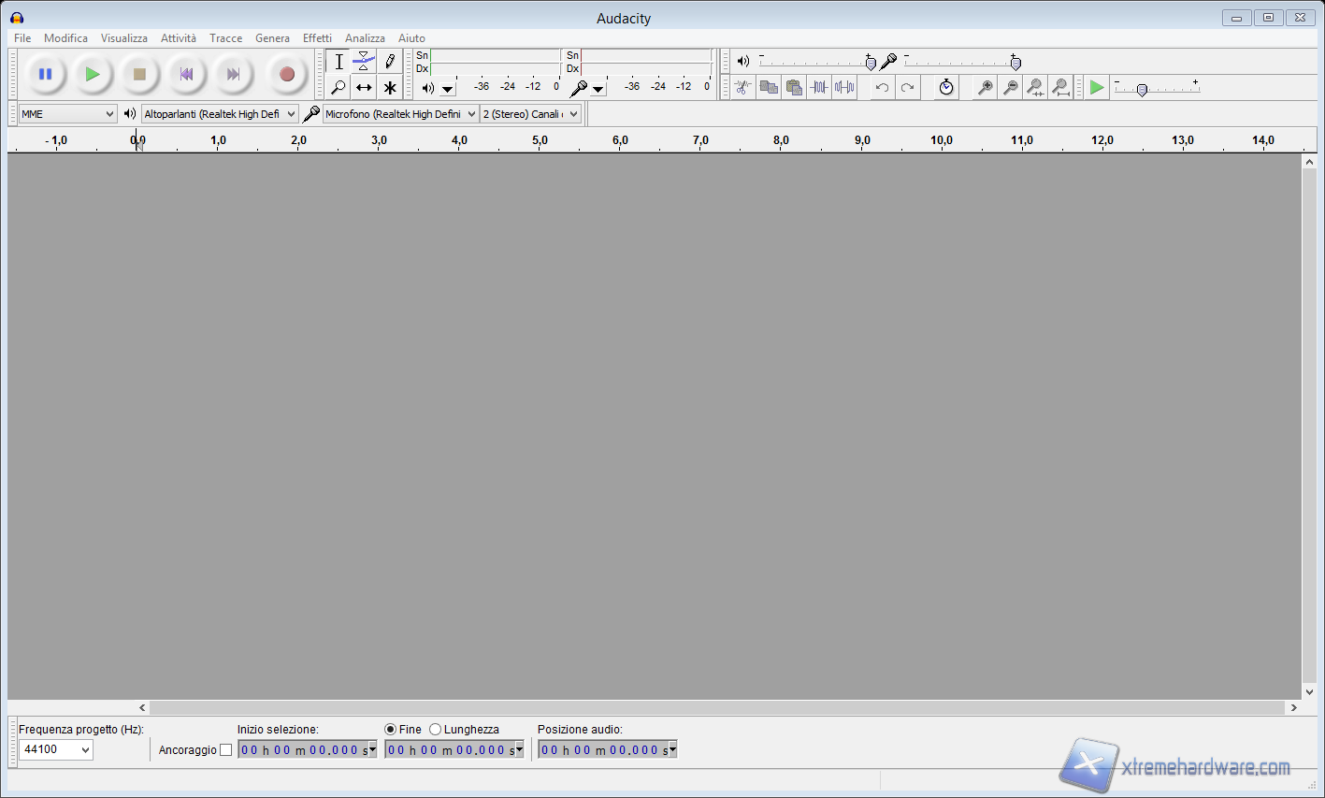Image resolution: width=1325 pixels, height=798 pixels.
Task: Click the playback speed slider handle
Action: pyautogui.click(x=1142, y=90)
